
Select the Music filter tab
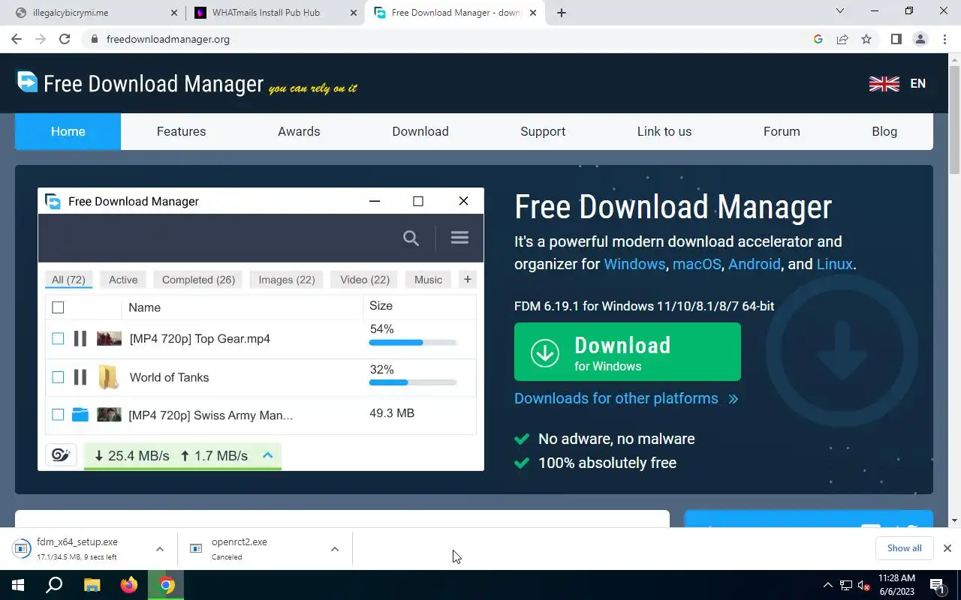(428, 280)
